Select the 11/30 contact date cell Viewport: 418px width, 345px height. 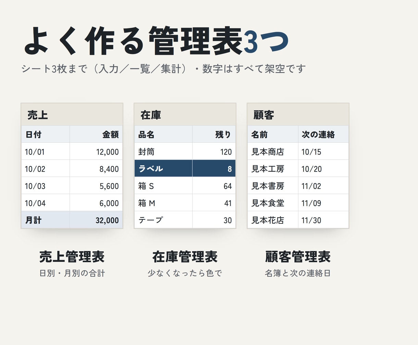tap(323, 220)
